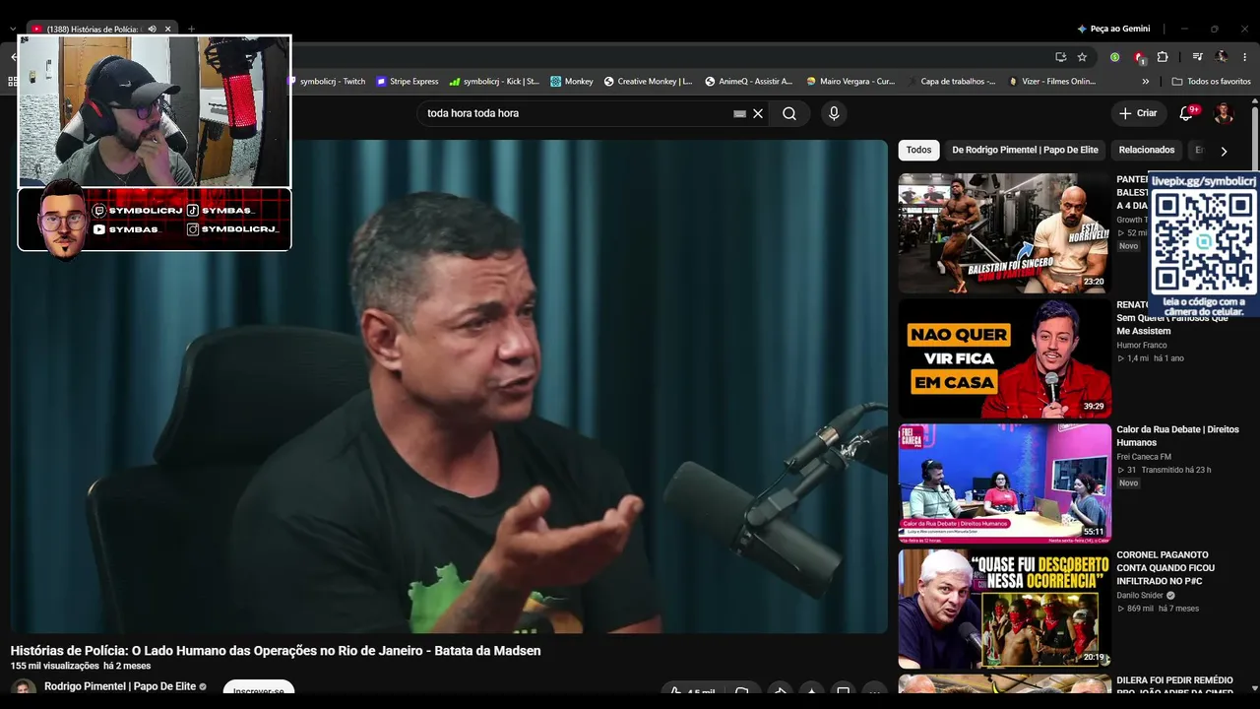Click Peça ao Gemini button
The width and height of the screenshot is (1260, 709).
(1113, 30)
